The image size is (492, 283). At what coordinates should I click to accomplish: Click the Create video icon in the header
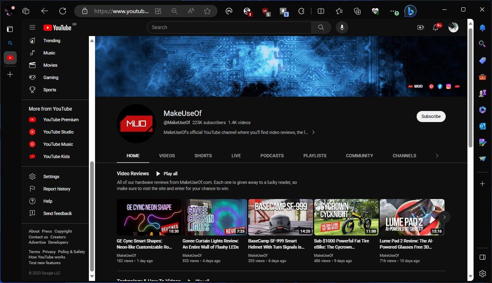[420, 27]
